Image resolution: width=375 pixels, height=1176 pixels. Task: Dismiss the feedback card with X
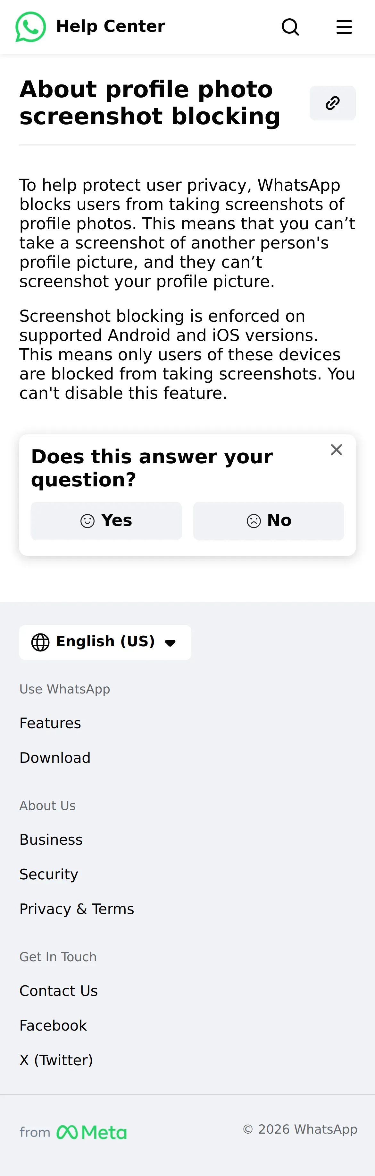coord(336,450)
